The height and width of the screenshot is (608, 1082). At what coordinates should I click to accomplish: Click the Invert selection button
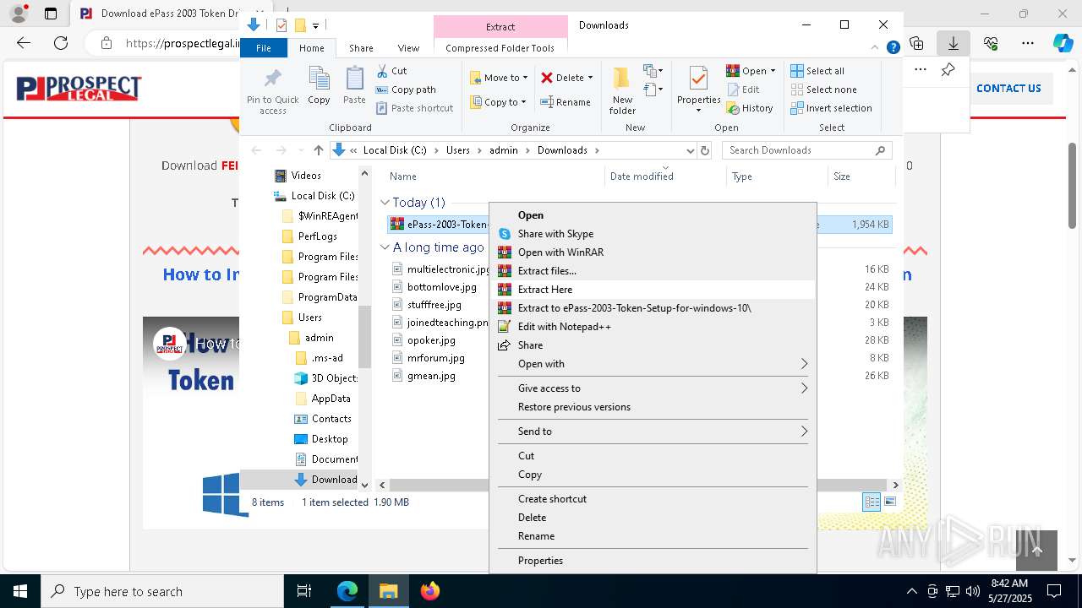point(831,108)
